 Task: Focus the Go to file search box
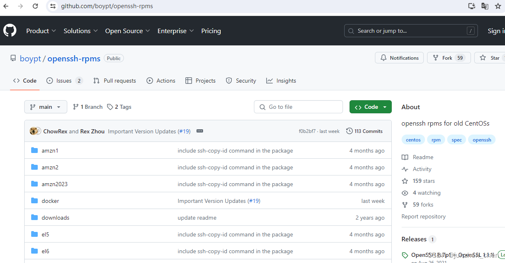(298, 107)
